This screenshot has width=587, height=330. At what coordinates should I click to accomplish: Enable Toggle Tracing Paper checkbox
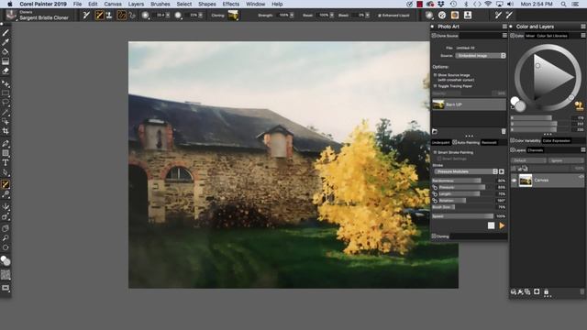pyautogui.click(x=435, y=86)
